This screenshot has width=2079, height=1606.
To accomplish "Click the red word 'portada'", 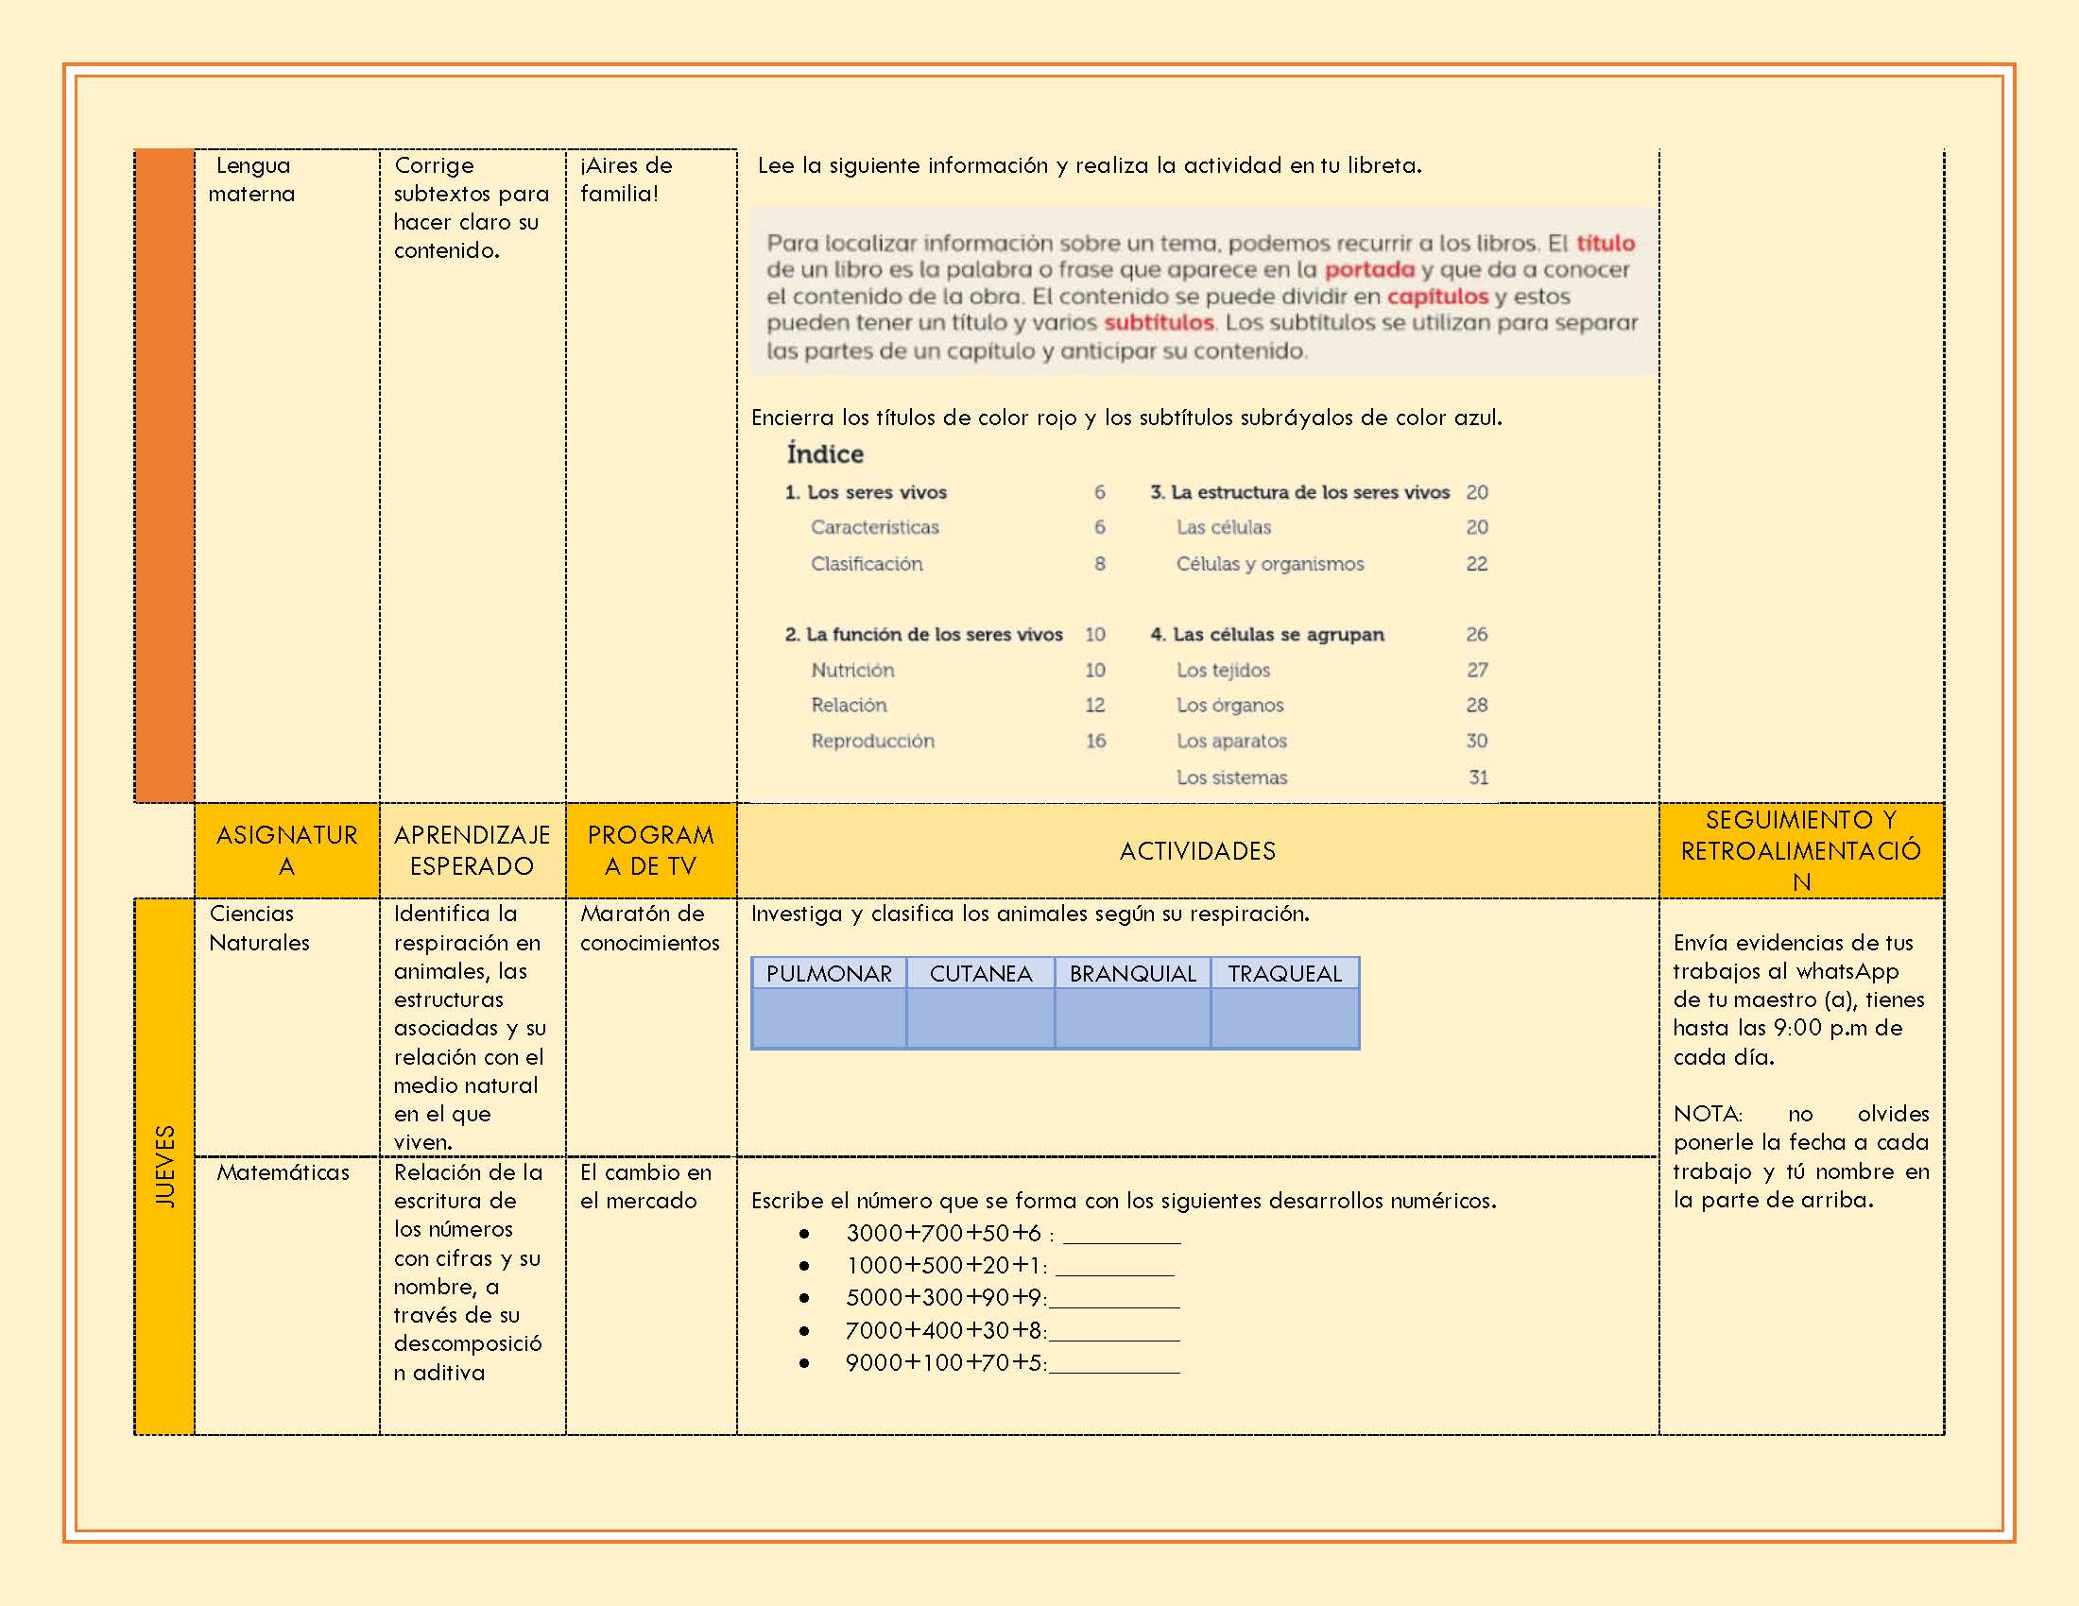I will click(1370, 269).
